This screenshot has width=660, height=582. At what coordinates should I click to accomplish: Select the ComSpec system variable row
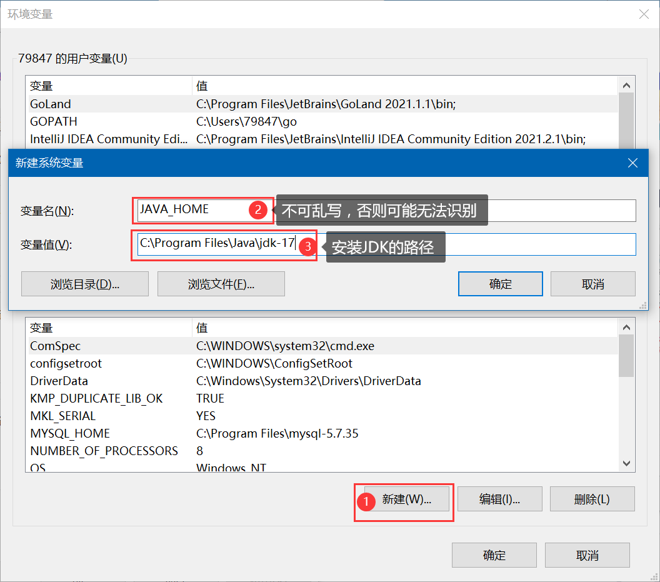(323, 346)
